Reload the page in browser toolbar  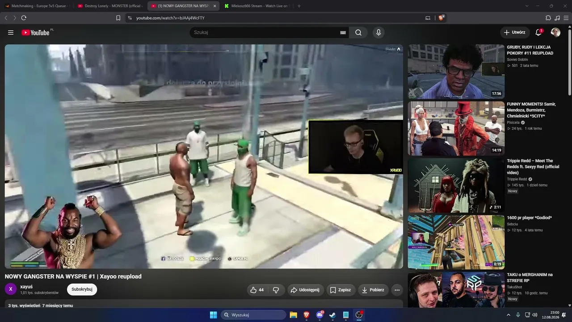click(24, 18)
